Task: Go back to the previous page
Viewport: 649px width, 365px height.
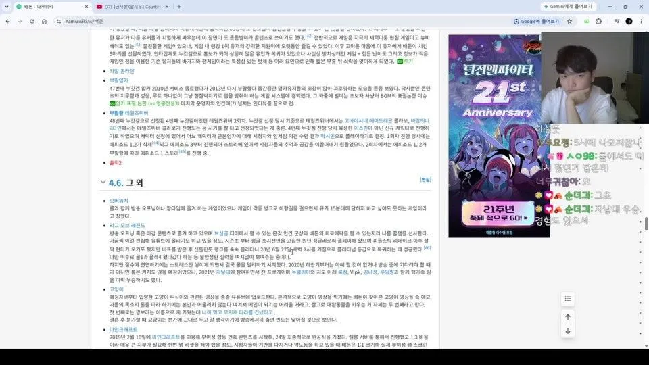Action: coord(8,21)
